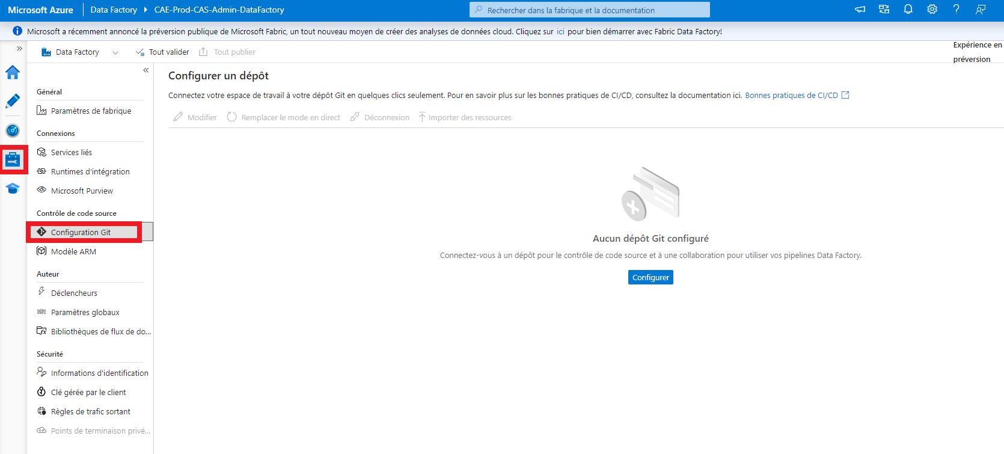Click Tout publier in toolbar

(x=227, y=52)
